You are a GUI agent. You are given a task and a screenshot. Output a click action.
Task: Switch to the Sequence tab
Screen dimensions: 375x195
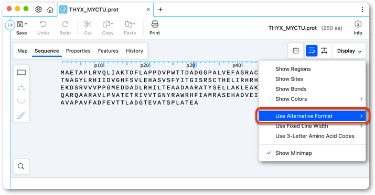click(47, 51)
